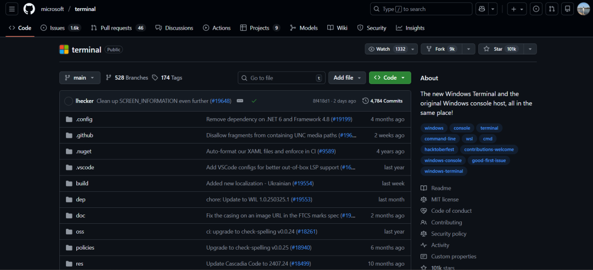Open the microsoft organization breadcrumb
The image size is (593, 270).
[x=52, y=9]
